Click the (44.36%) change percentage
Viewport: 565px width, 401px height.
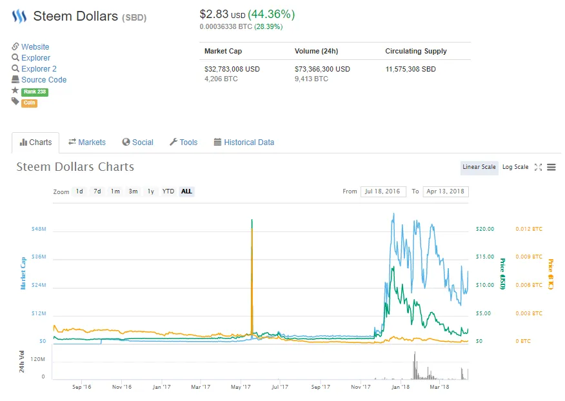272,14
